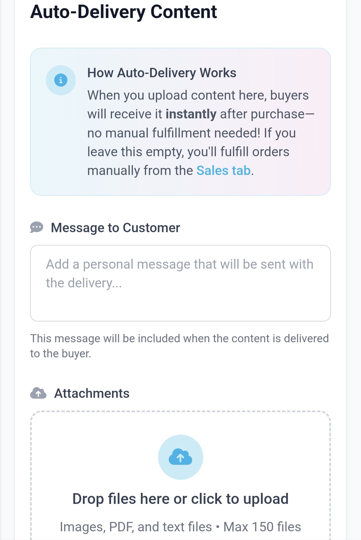Click the 'Message to Customer' label
361x540 pixels.
pyautogui.click(x=115, y=228)
